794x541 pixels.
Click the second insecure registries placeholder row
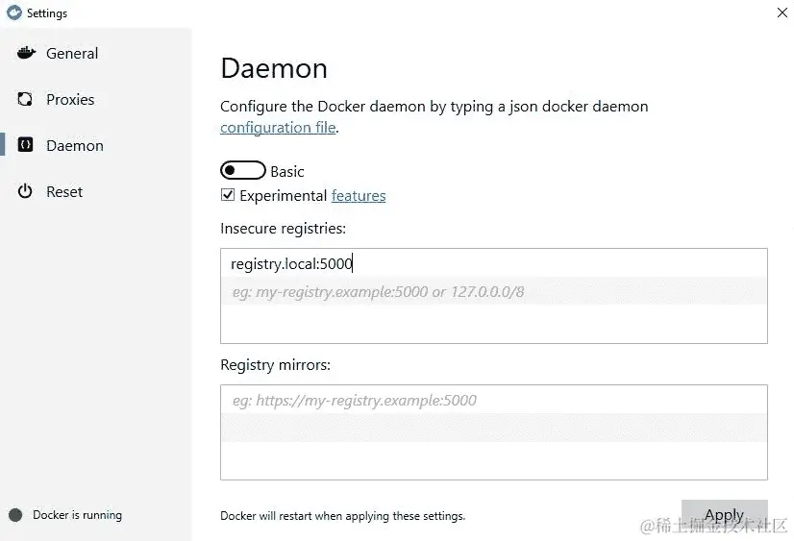point(494,291)
